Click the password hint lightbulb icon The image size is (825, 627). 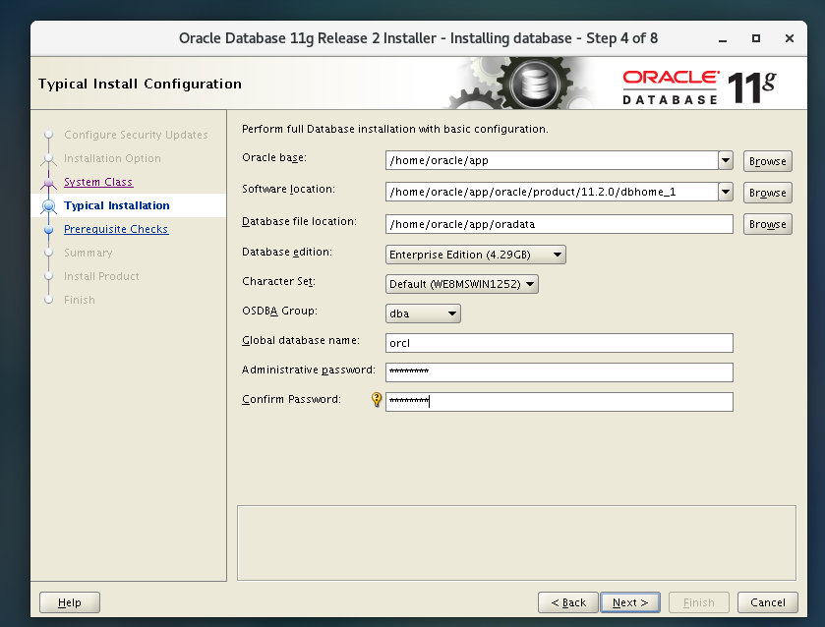point(377,399)
